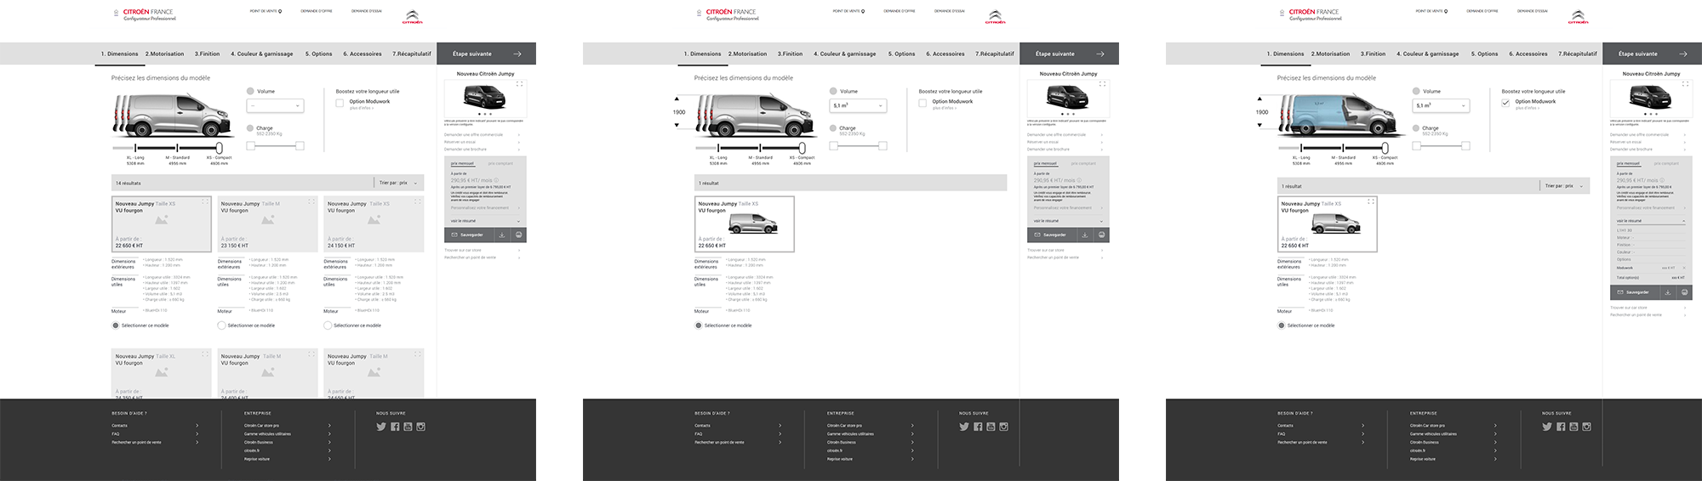This screenshot has height=481, width=1702.
Task: Open the Instagram icon in middle mockup footer
Action: [1003, 427]
